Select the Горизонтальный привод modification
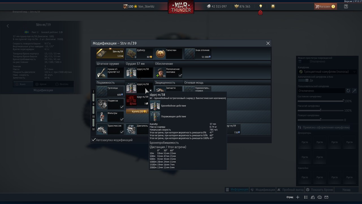This screenshot has height=204, width=362. [x=198, y=89]
